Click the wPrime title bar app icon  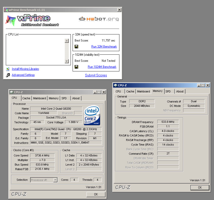pyautogui.click(x=6, y=10)
